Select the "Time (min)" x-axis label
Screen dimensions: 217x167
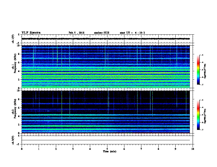[110, 151]
